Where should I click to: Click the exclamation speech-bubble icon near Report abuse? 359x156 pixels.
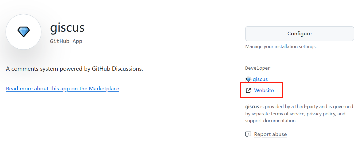pos(248,134)
